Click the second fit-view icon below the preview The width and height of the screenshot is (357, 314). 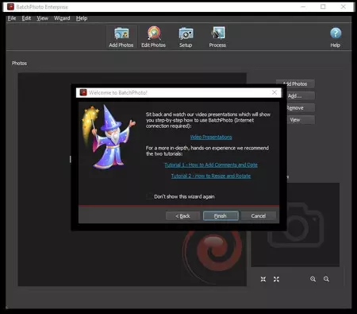point(276,279)
